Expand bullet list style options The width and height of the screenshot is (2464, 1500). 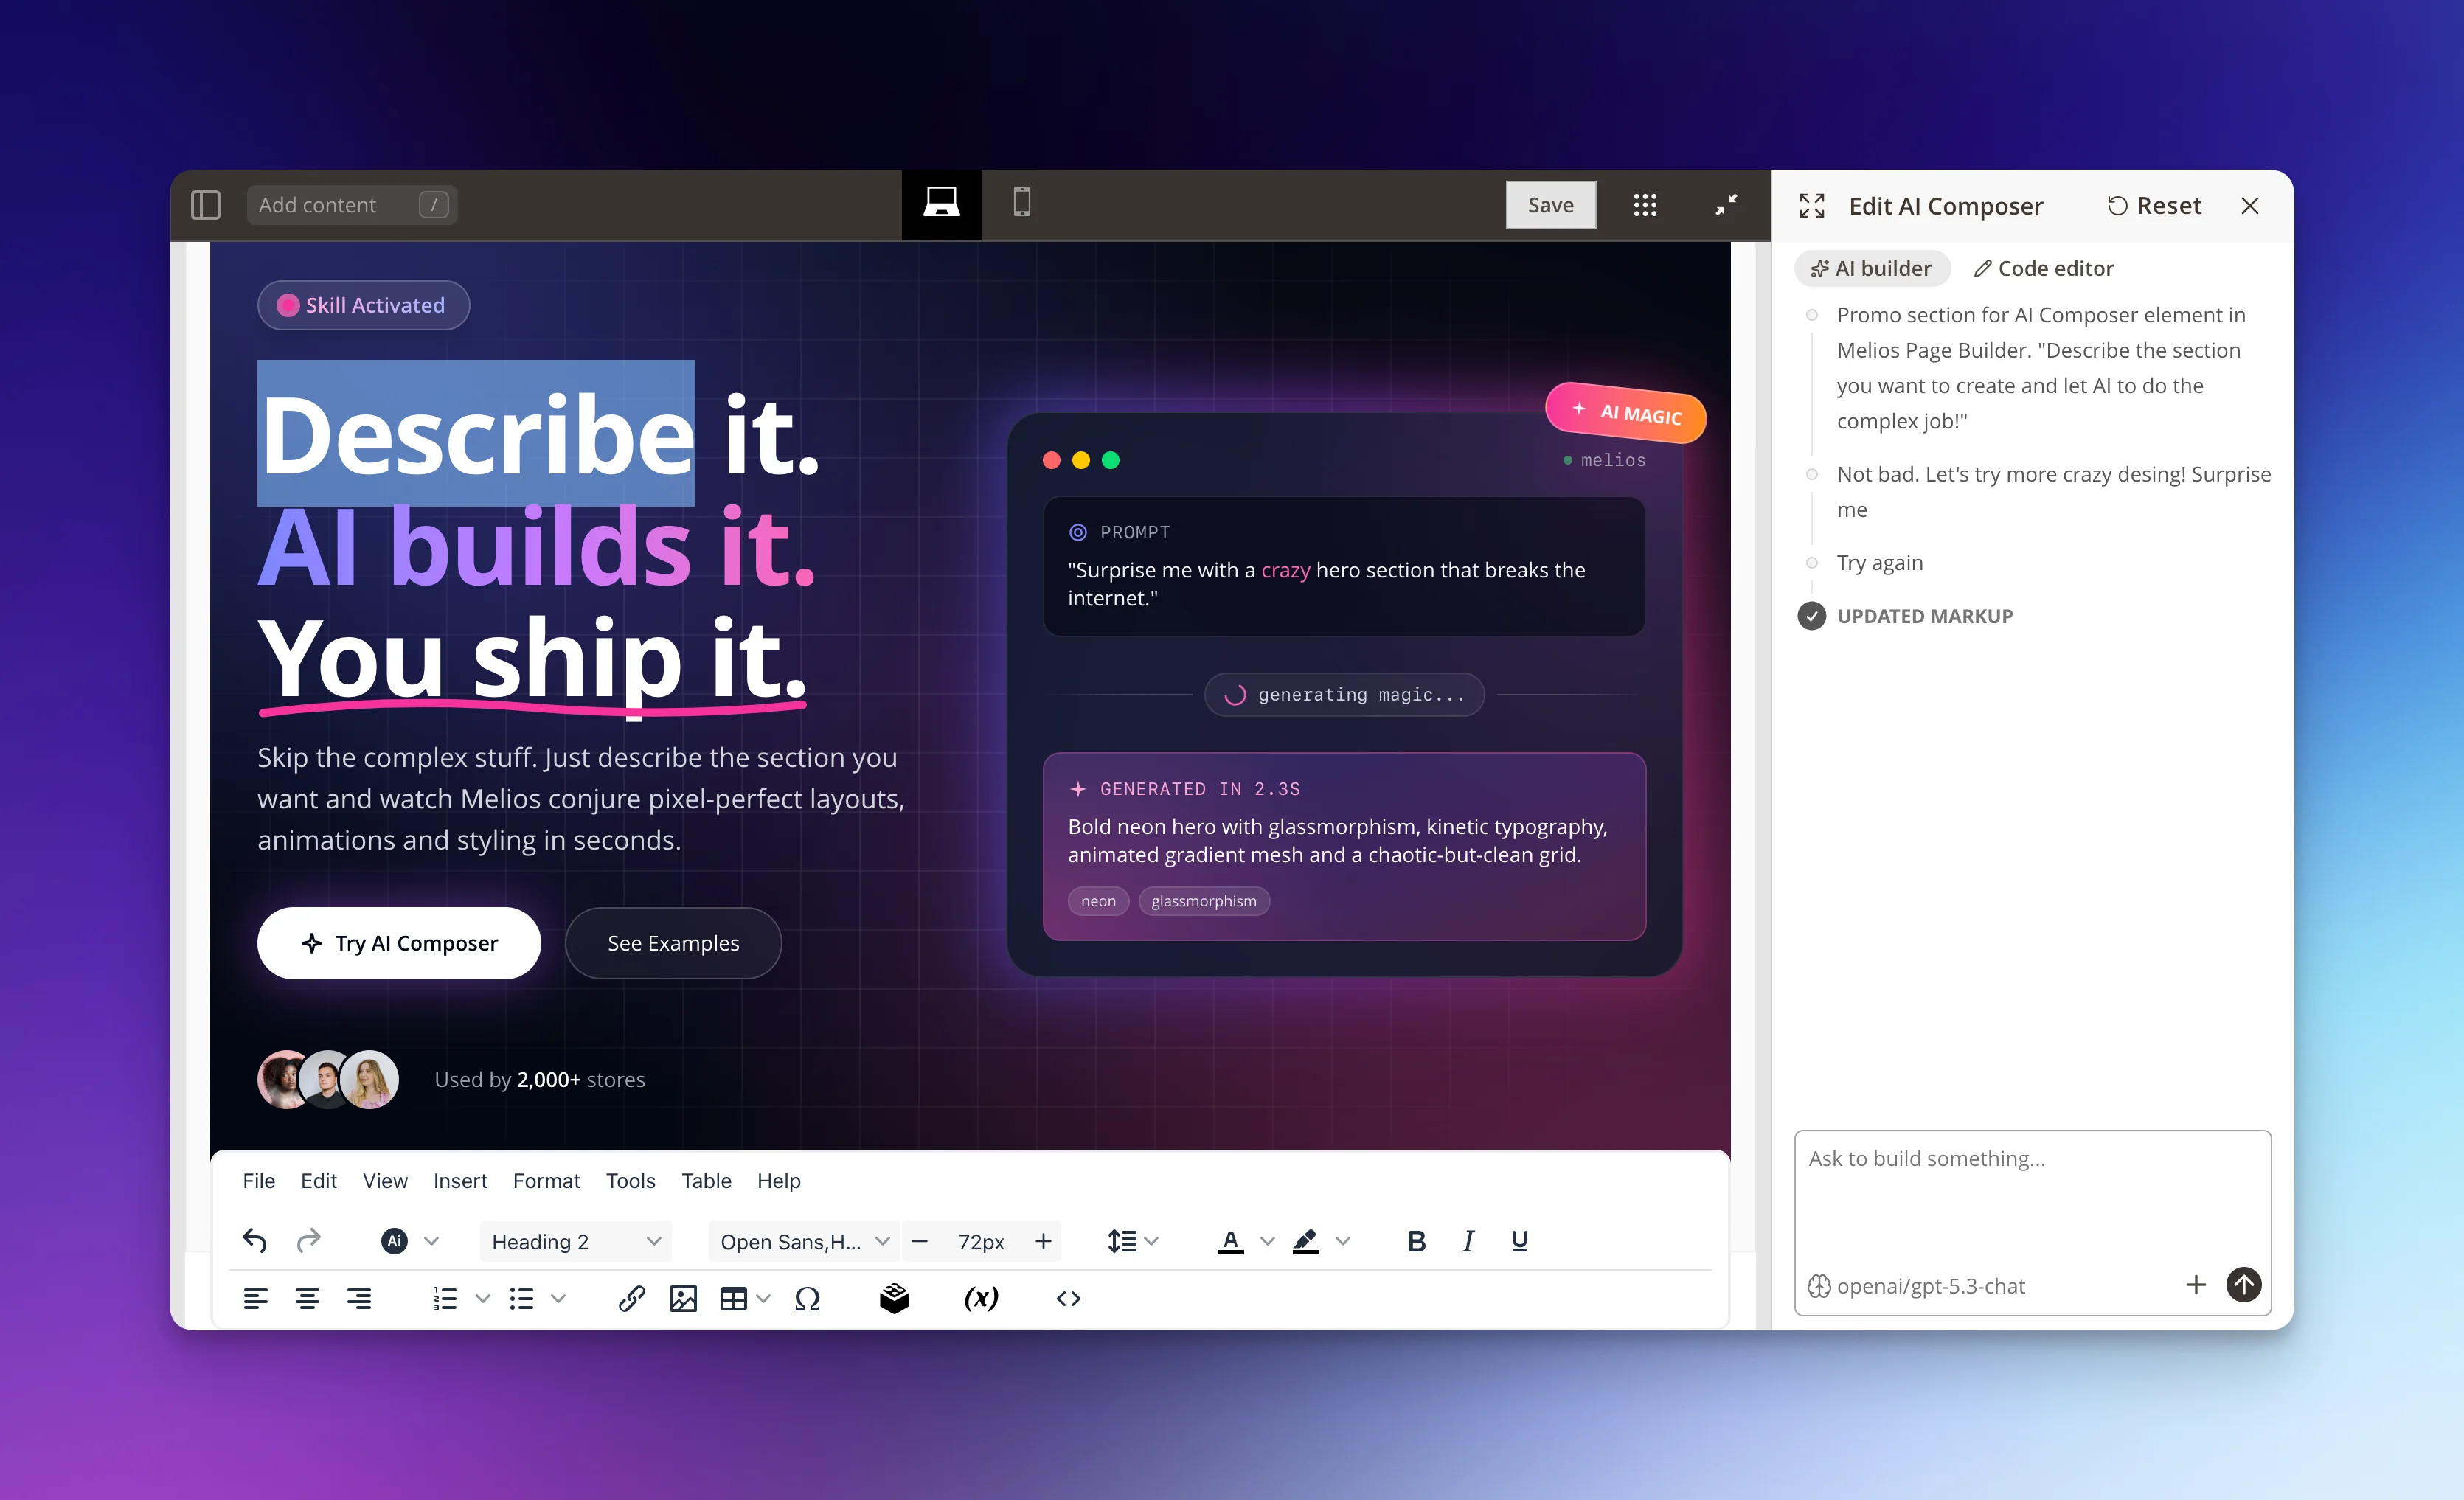(558, 1298)
